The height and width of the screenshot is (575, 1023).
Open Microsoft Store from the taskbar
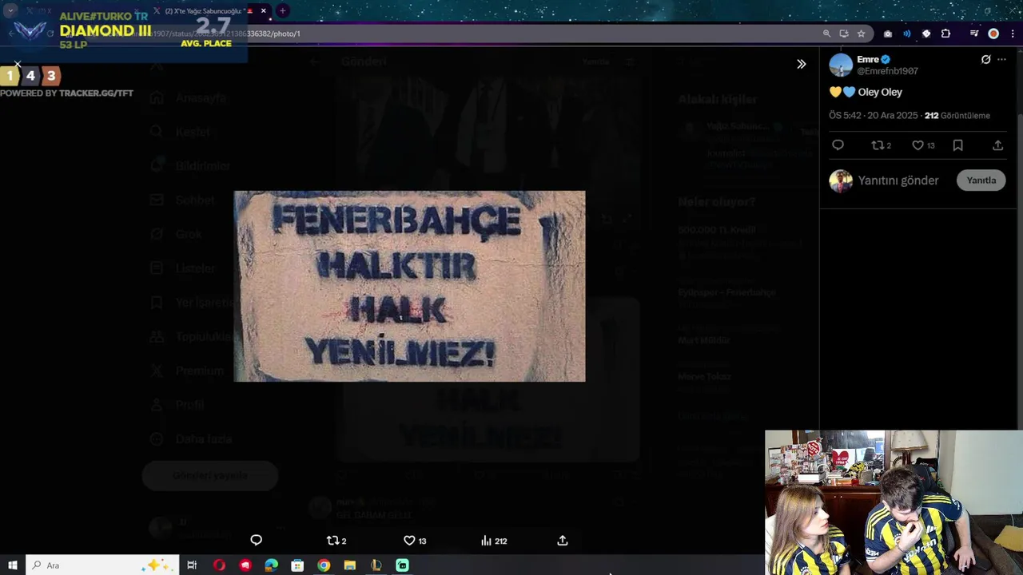tap(297, 565)
